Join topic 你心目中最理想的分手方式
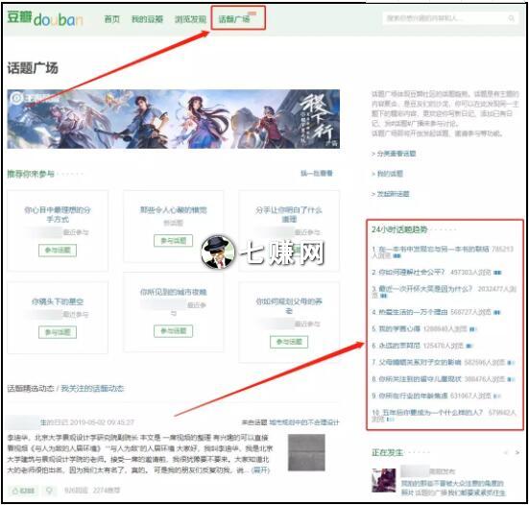Image resolution: width=529 pixels, height=505 pixels. 58,251
